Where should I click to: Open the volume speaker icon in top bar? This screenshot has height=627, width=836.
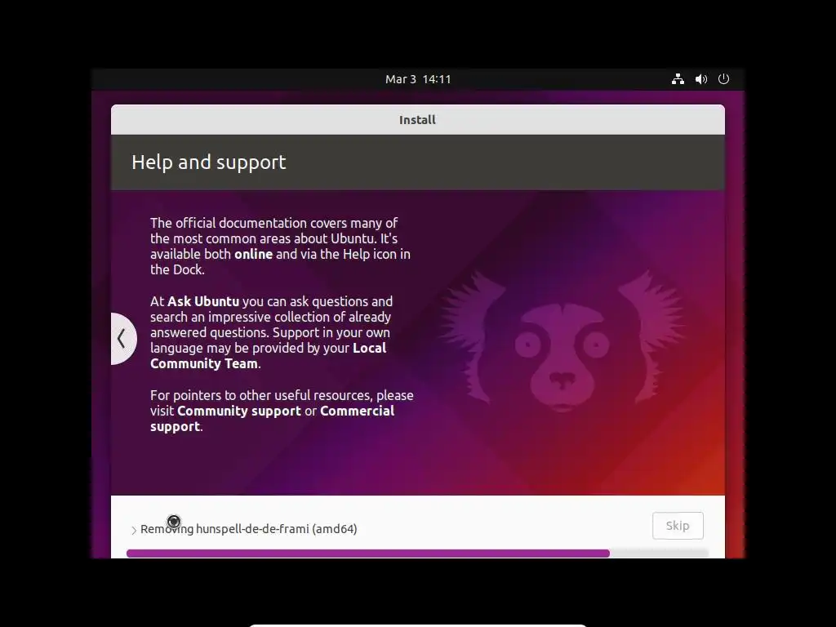[700, 79]
